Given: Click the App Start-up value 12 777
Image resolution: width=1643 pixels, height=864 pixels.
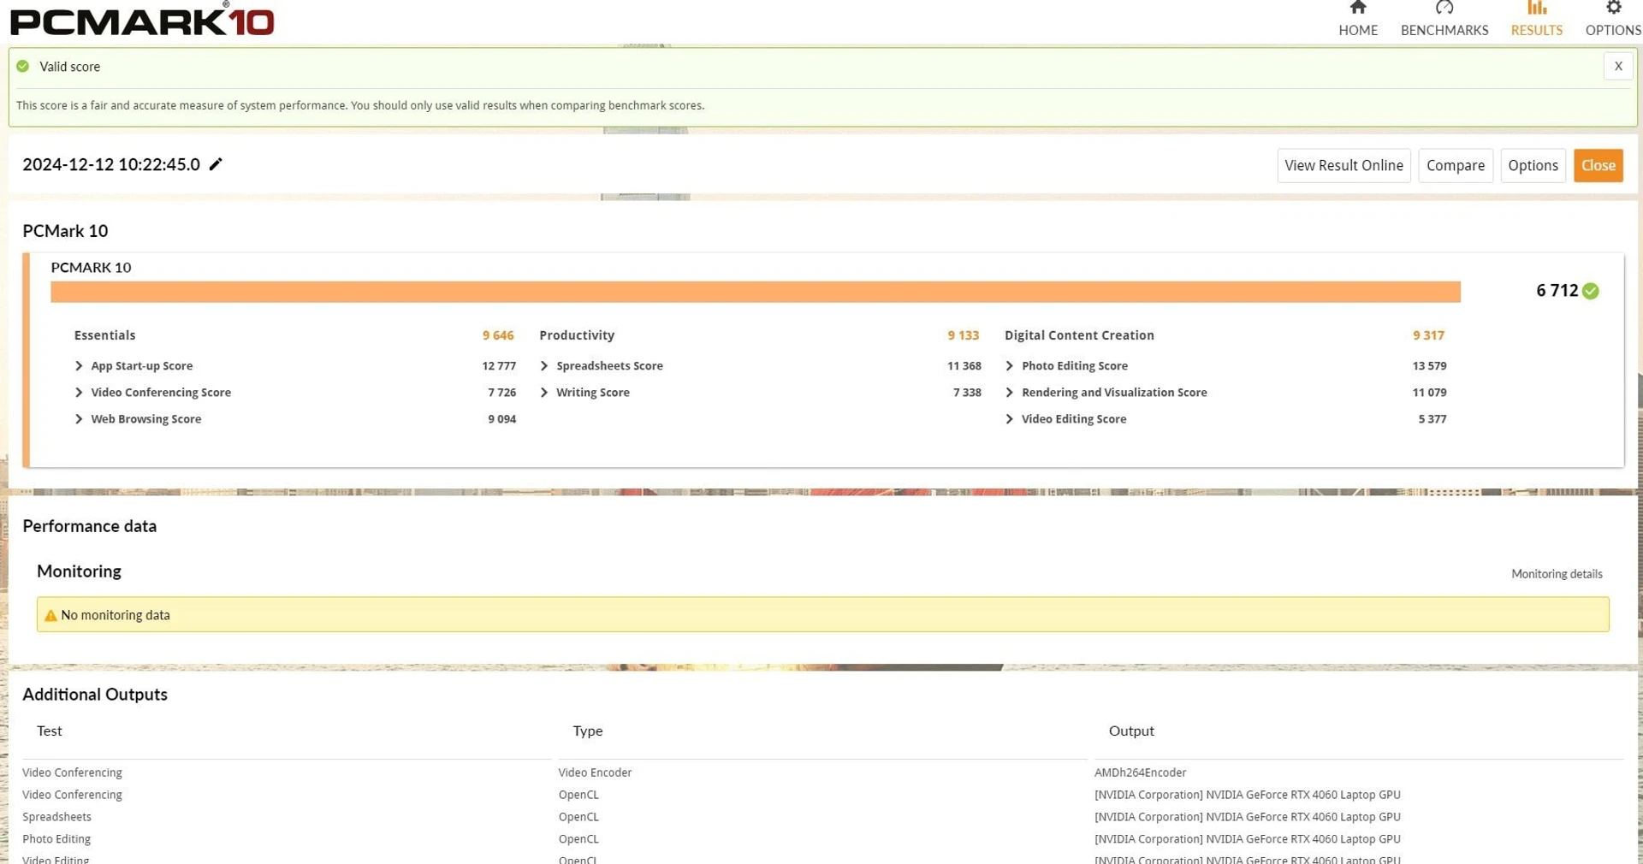Looking at the screenshot, I should pyautogui.click(x=499, y=366).
